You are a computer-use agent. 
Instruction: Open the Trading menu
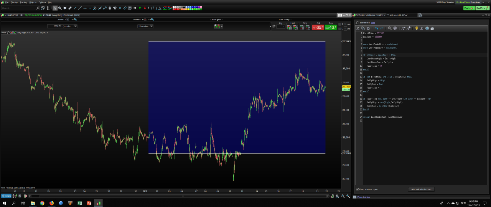coord(23,2)
